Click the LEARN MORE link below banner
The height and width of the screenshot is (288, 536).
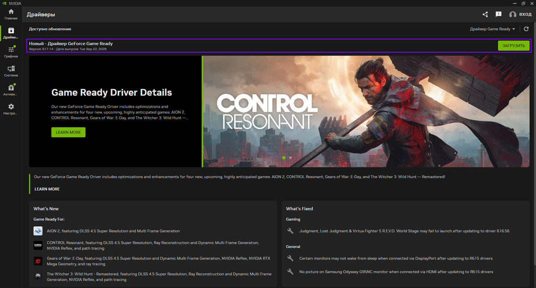[47, 189]
